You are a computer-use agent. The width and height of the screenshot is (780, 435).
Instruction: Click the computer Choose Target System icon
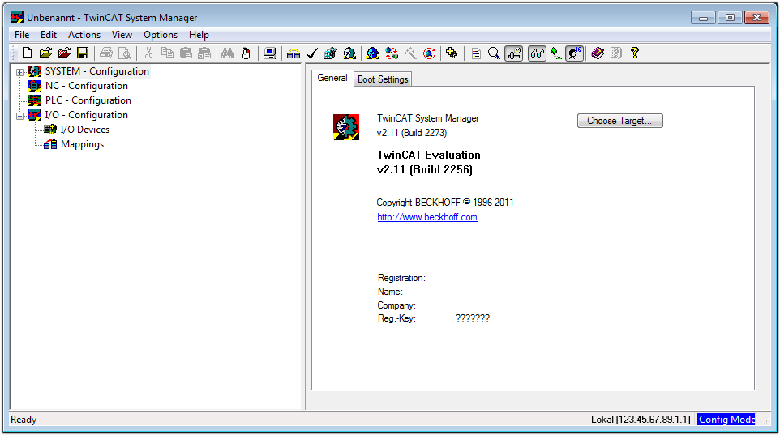click(x=270, y=53)
